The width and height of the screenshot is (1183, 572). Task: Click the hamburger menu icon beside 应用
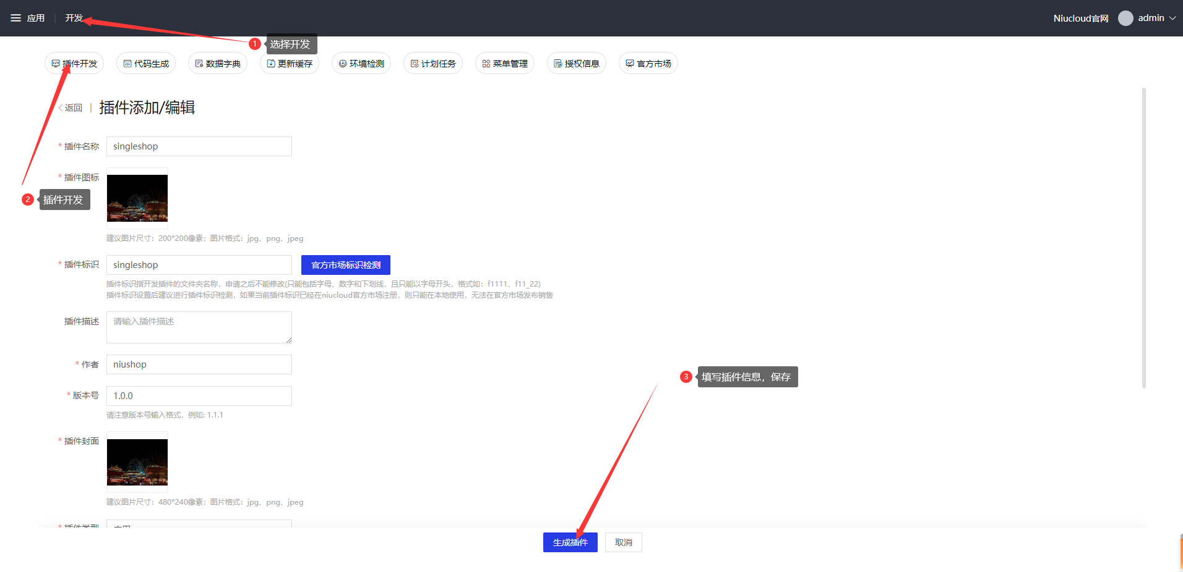click(x=15, y=18)
